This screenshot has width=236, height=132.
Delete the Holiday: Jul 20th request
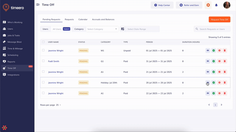point(225,83)
